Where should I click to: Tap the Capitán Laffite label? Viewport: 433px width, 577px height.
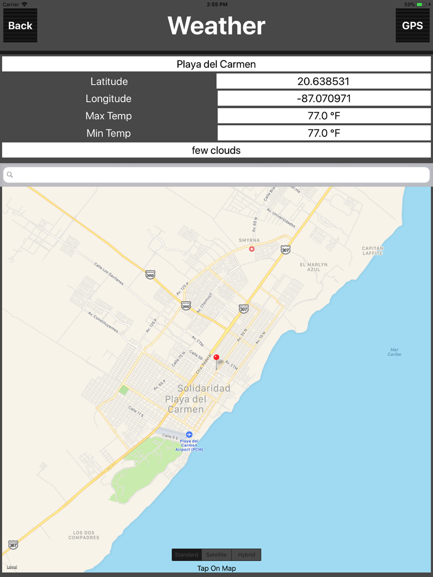tap(373, 251)
